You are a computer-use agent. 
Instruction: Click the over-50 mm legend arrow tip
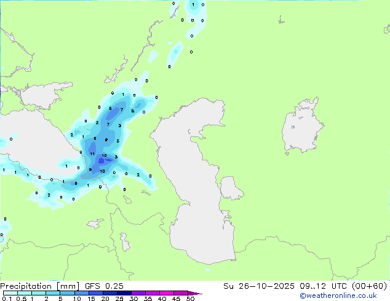click(x=195, y=293)
